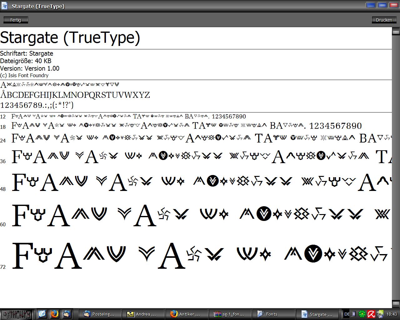The width and height of the screenshot is (400, 320).
Task: Click the taskbar clock showing 10:43
Action: 392,314
